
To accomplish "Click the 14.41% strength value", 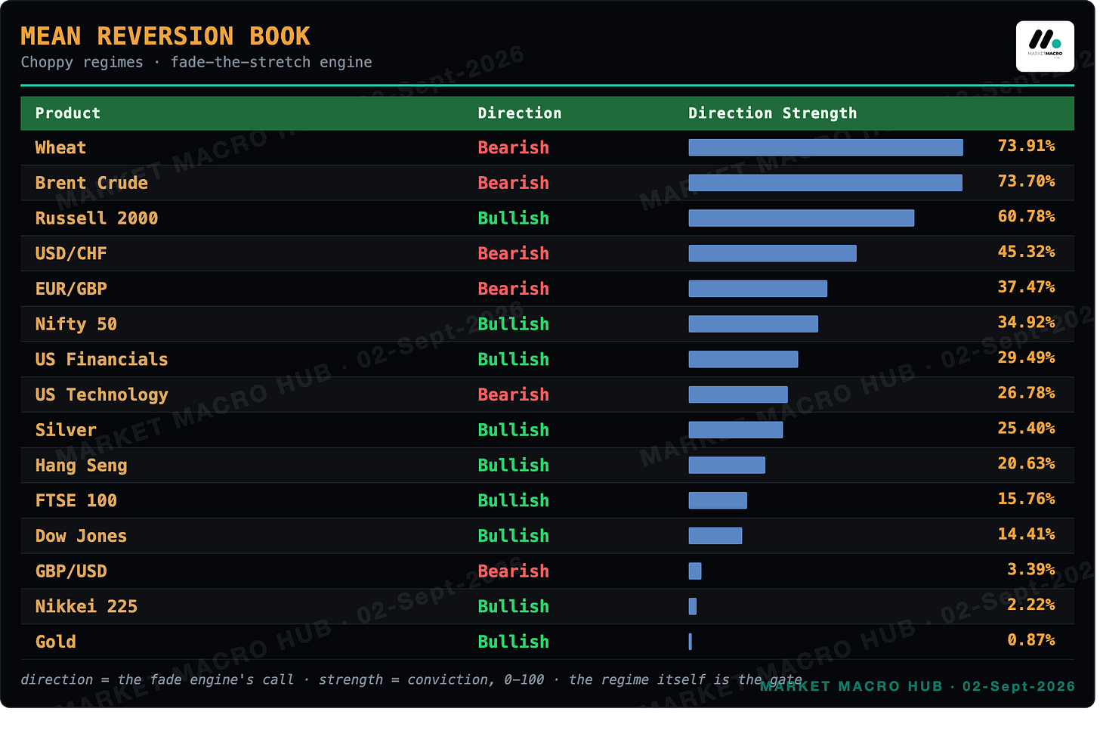I will [1026, 534].
